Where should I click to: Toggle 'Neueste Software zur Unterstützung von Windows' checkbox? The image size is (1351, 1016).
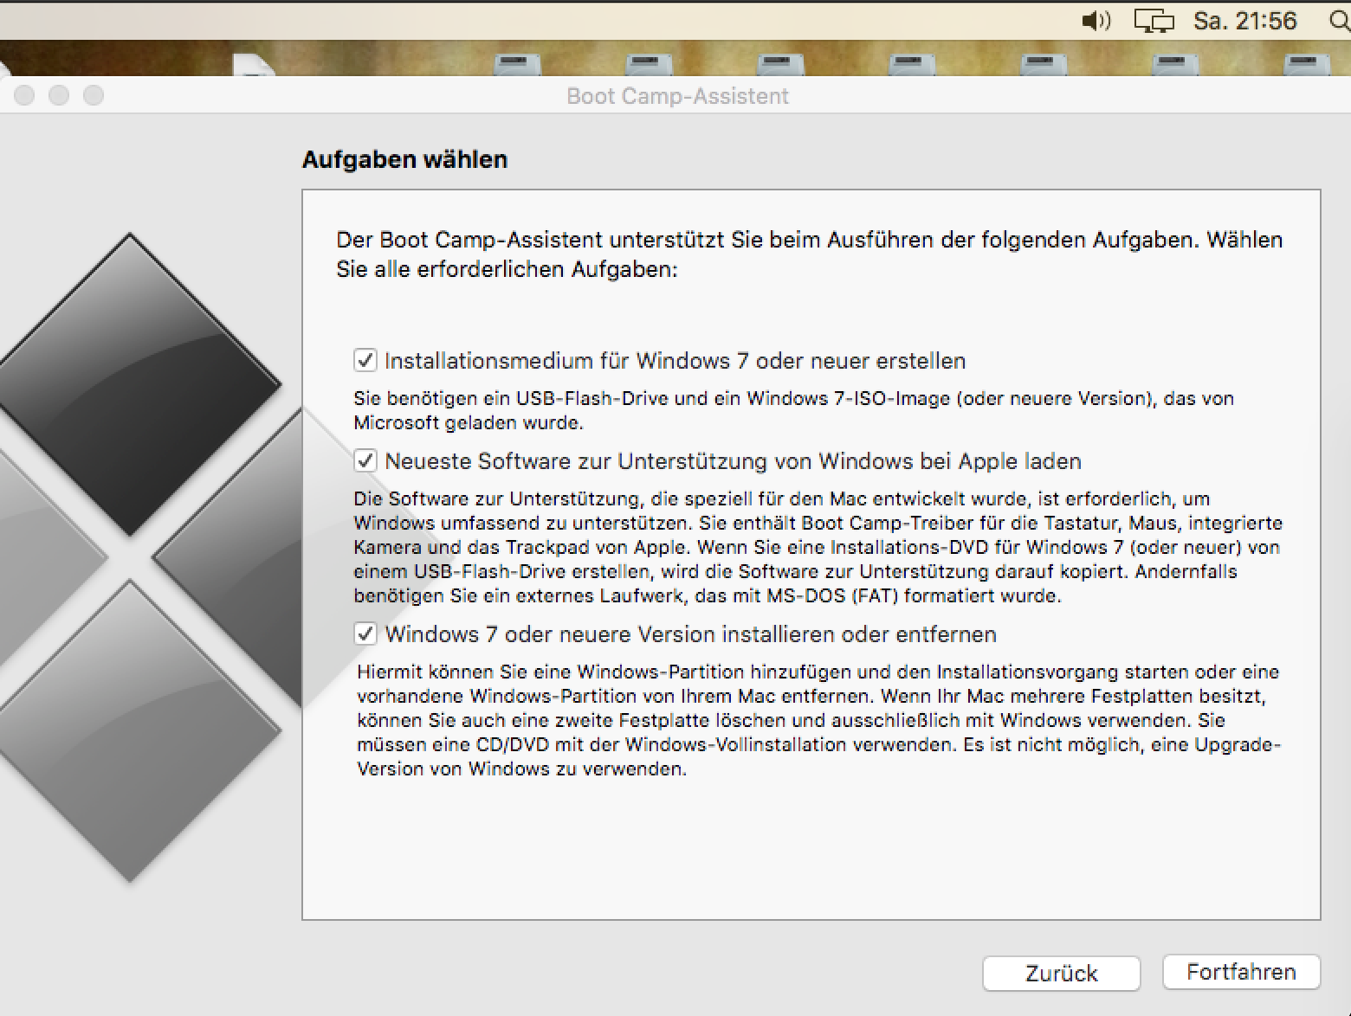point(365,460)
